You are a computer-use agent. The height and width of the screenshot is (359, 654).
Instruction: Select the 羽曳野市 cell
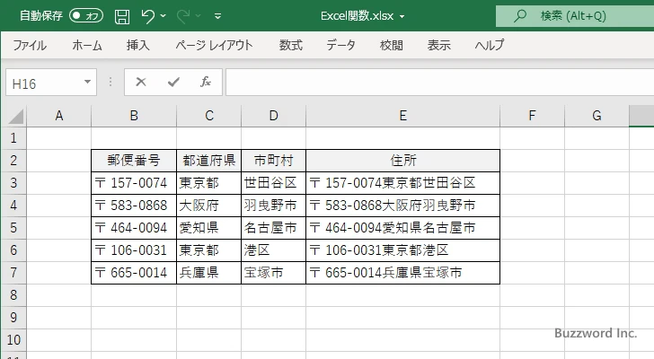274,206
